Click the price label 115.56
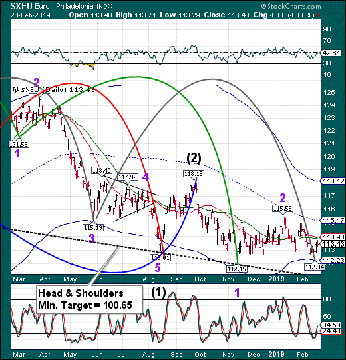The height and width of the screenshot is (360, 346). [283, 208]
